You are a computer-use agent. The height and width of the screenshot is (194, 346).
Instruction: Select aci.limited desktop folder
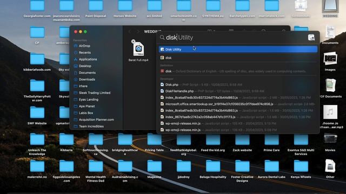click(154, 9)
